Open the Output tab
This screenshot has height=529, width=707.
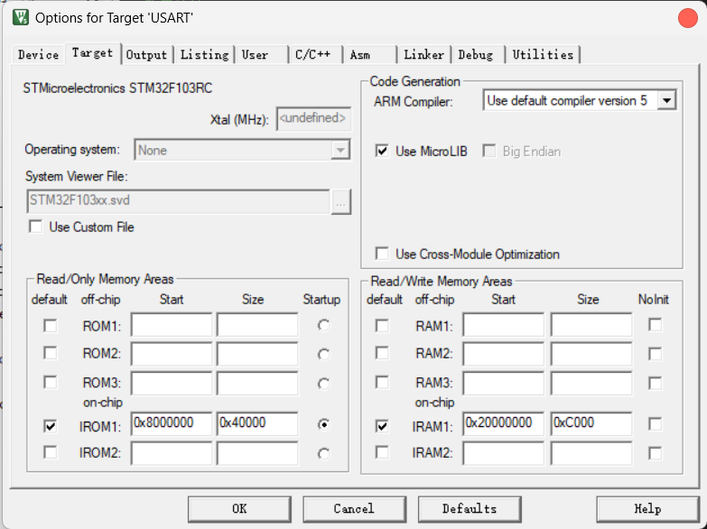(146, 55)
